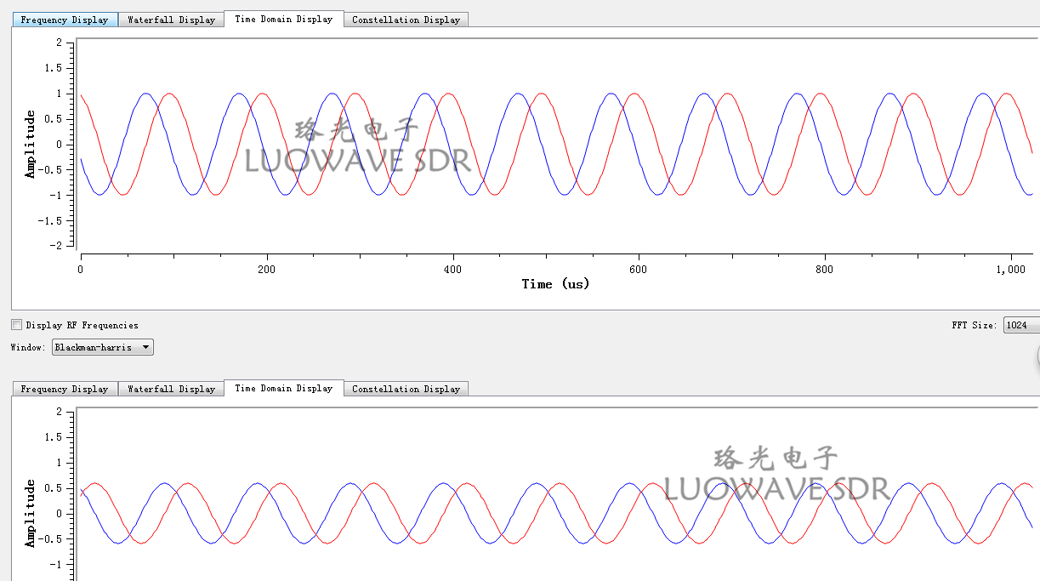Switch to the lower Frequency Display tab
The width and height of the screenshot is (1040, 581).
click(x=65, y=389)
